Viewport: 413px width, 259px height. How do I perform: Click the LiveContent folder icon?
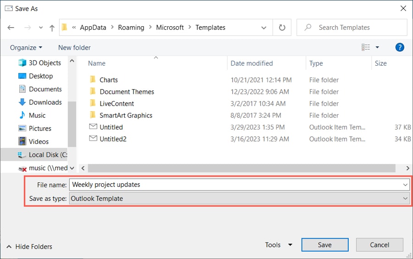point(93,103)
